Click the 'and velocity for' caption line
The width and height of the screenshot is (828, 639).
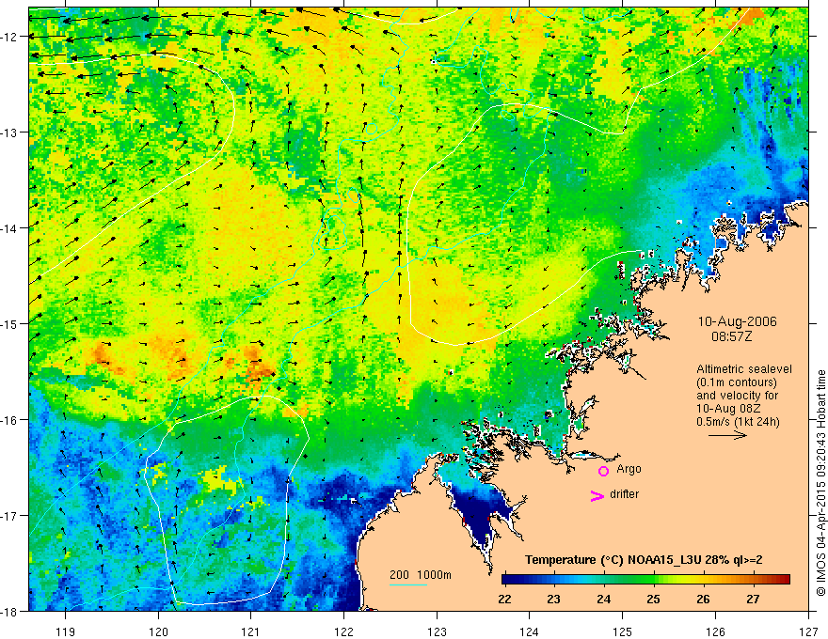click(737, 396)
